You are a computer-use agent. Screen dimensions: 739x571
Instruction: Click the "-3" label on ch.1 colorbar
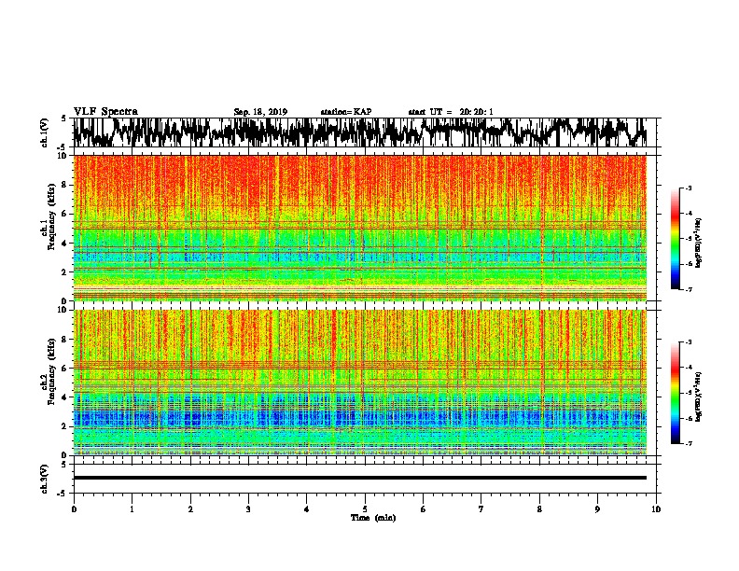(689, 188)
